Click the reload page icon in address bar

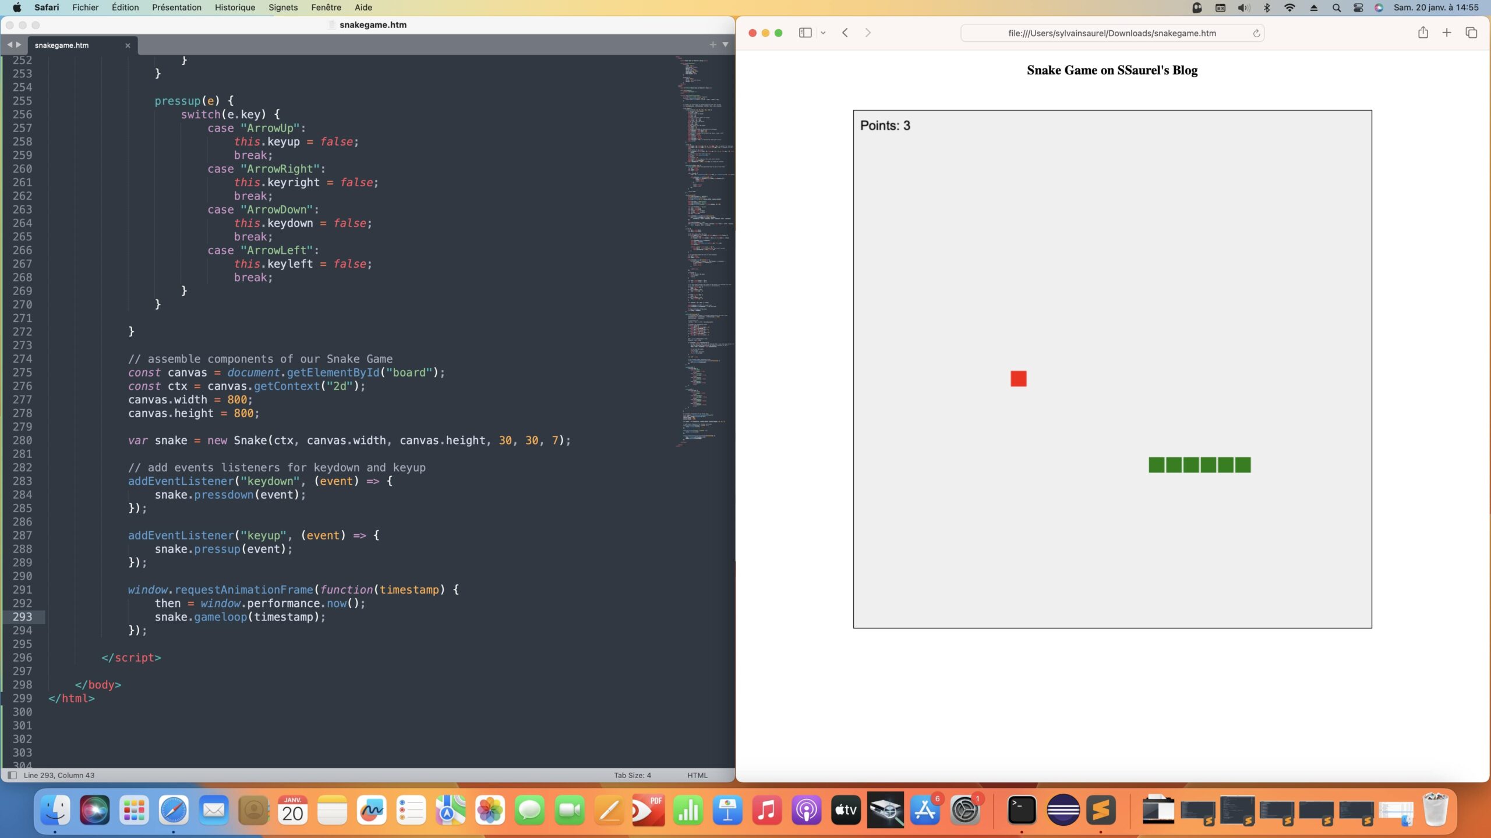pyautogui.click(x=1256, y=33)
